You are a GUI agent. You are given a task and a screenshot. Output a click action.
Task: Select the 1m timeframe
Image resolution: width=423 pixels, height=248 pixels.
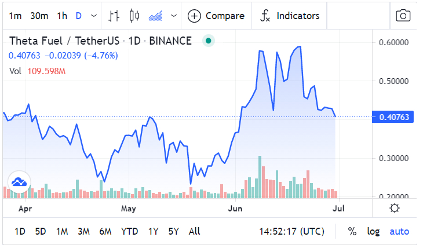[15, 16]
